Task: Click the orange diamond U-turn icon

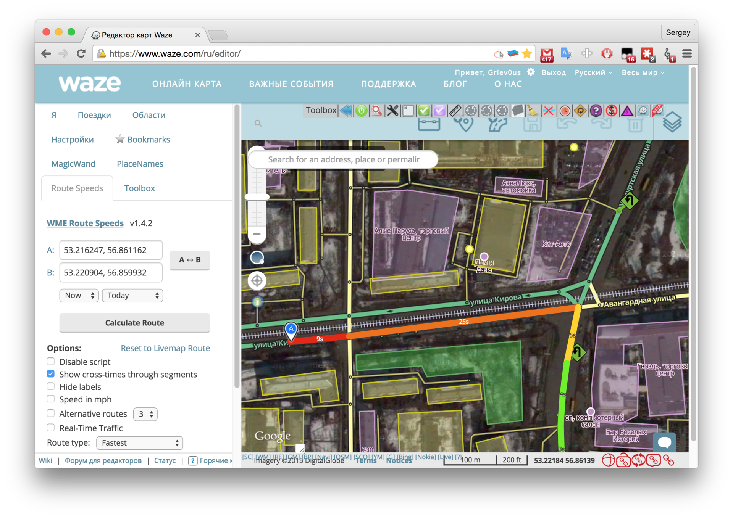Action: (580, 111)
